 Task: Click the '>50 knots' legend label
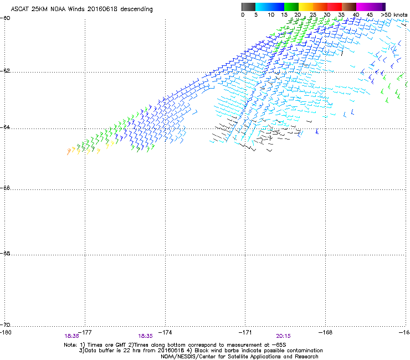394,15
